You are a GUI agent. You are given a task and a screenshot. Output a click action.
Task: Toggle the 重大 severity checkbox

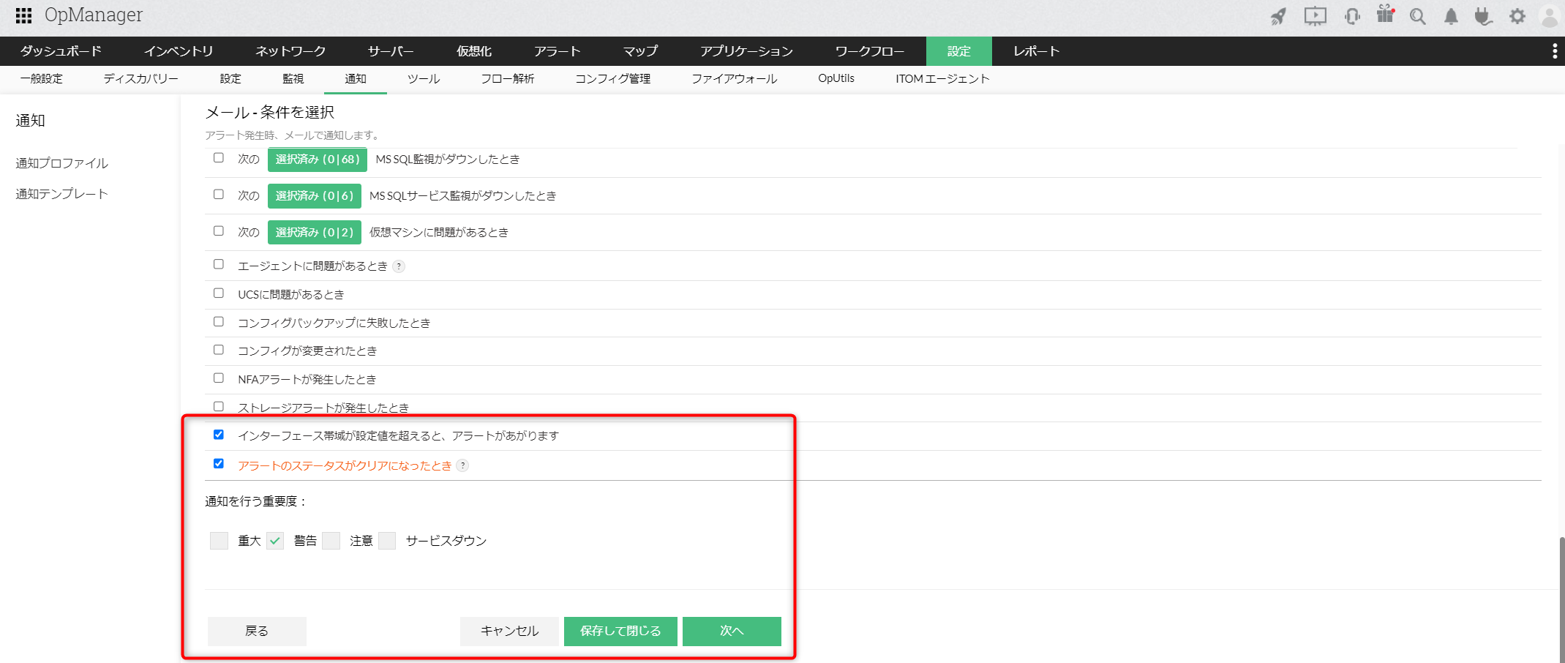pyautogui.click(x=219, y=541)
